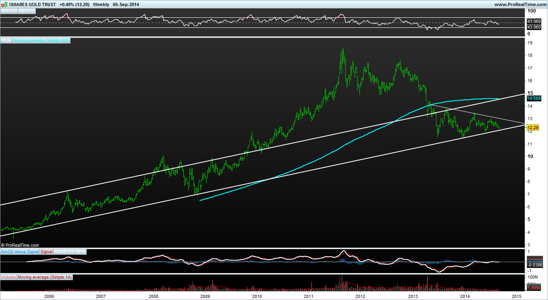Click the 7 level on the price axis
548x300 pixels.
[x=529, y=194]
